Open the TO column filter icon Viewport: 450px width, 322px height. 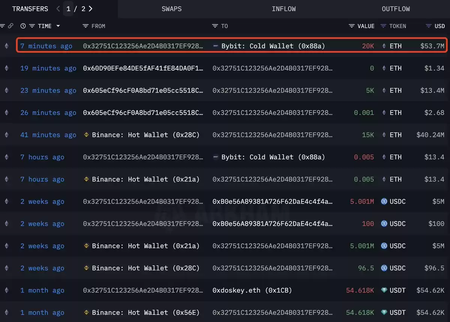pos(215,26)
